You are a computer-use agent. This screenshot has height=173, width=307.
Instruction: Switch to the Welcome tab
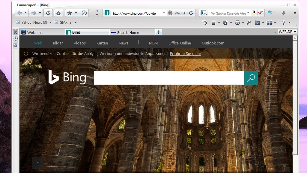click(43, 32)
